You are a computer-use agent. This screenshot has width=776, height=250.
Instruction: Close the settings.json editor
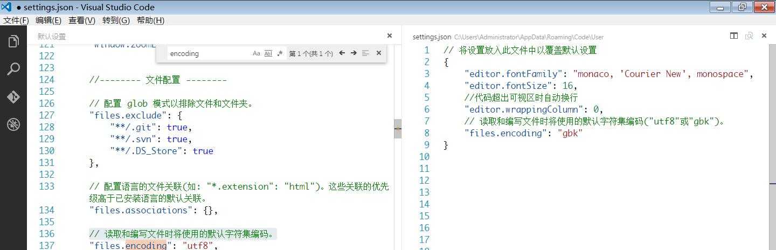(x=764, y=36)
